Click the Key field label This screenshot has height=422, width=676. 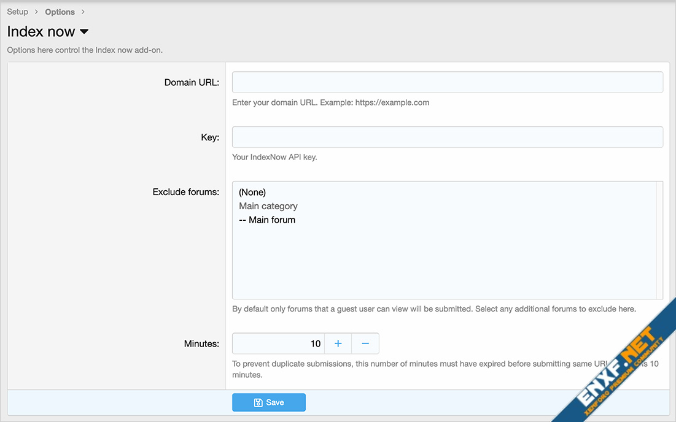[210, 137]
